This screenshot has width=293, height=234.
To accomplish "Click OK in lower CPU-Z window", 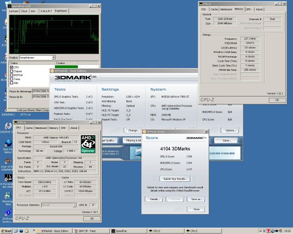I will pos(92,218).
